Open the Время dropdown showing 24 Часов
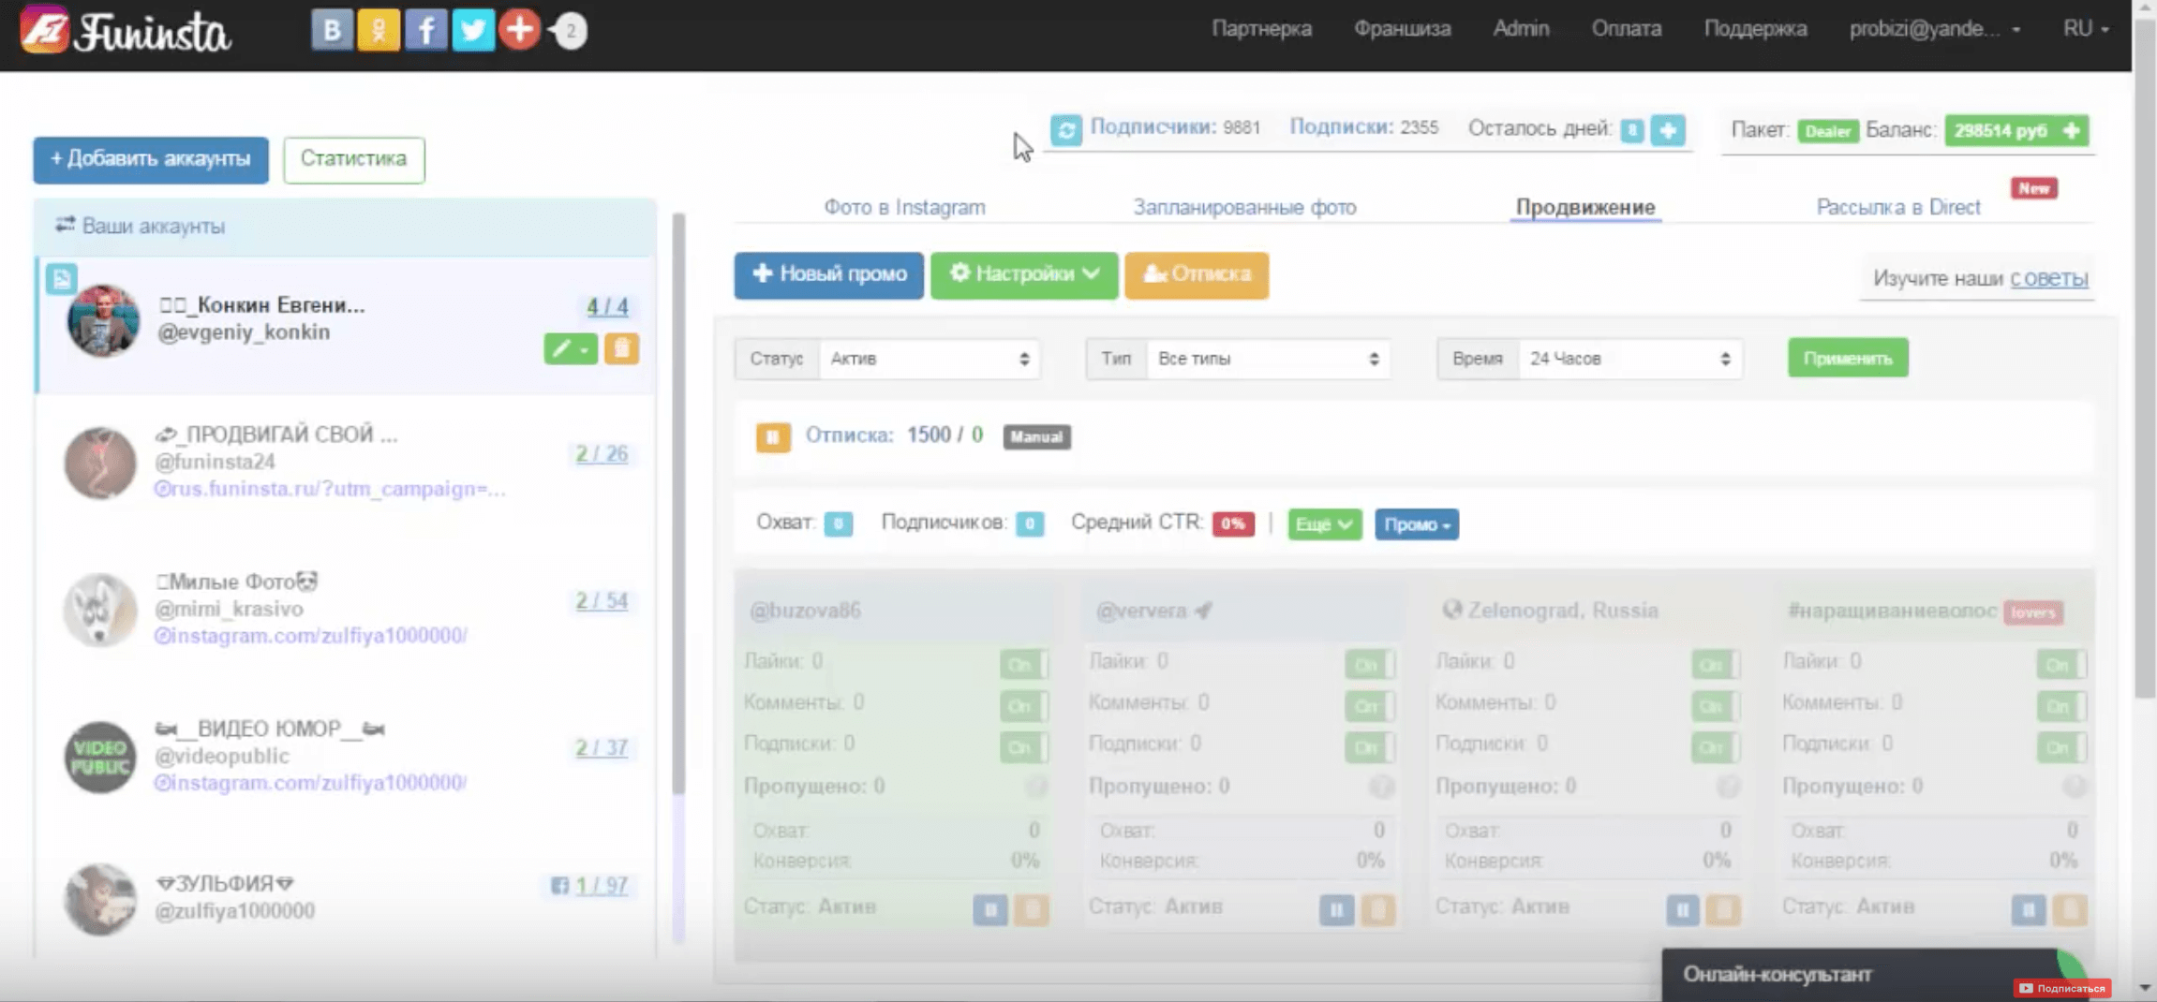Viewport: 2157px width, 1002px height. (1629, 359)
